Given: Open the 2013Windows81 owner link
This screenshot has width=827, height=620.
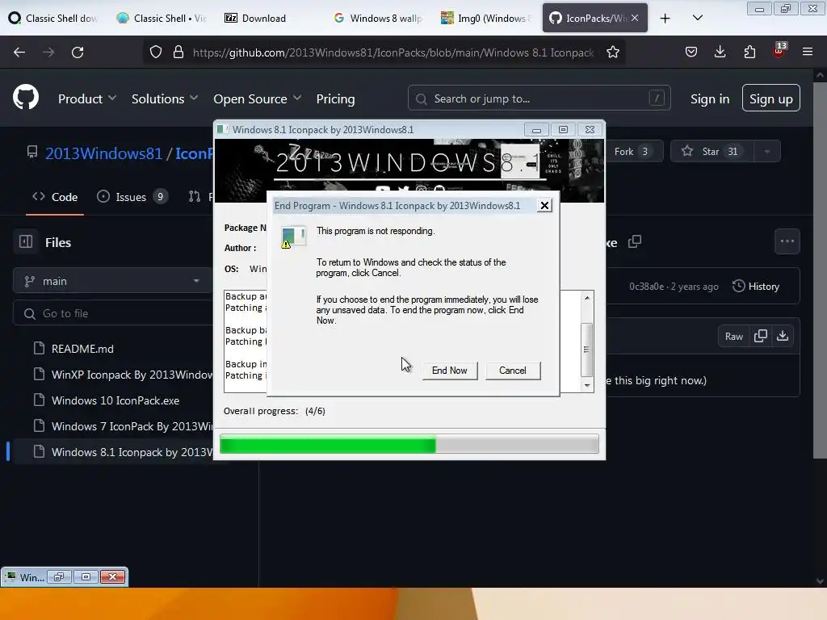Looking at the screenshot, I should click(x=104, y=153).
